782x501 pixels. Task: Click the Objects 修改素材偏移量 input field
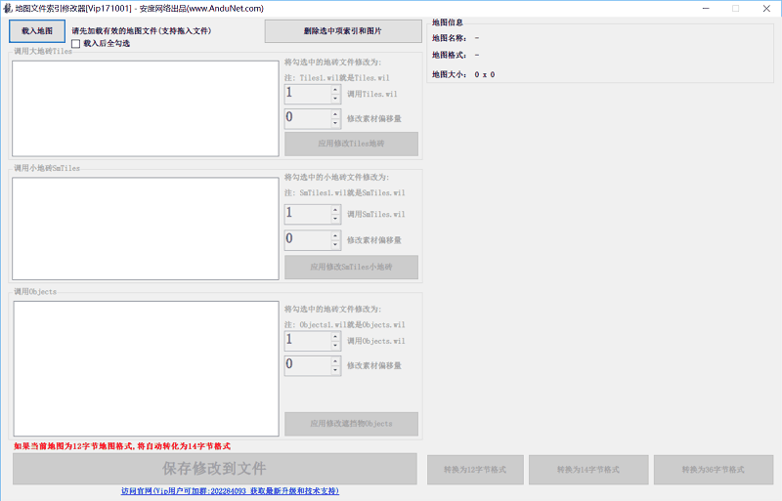pyautogui.click(x=307, y=365)
